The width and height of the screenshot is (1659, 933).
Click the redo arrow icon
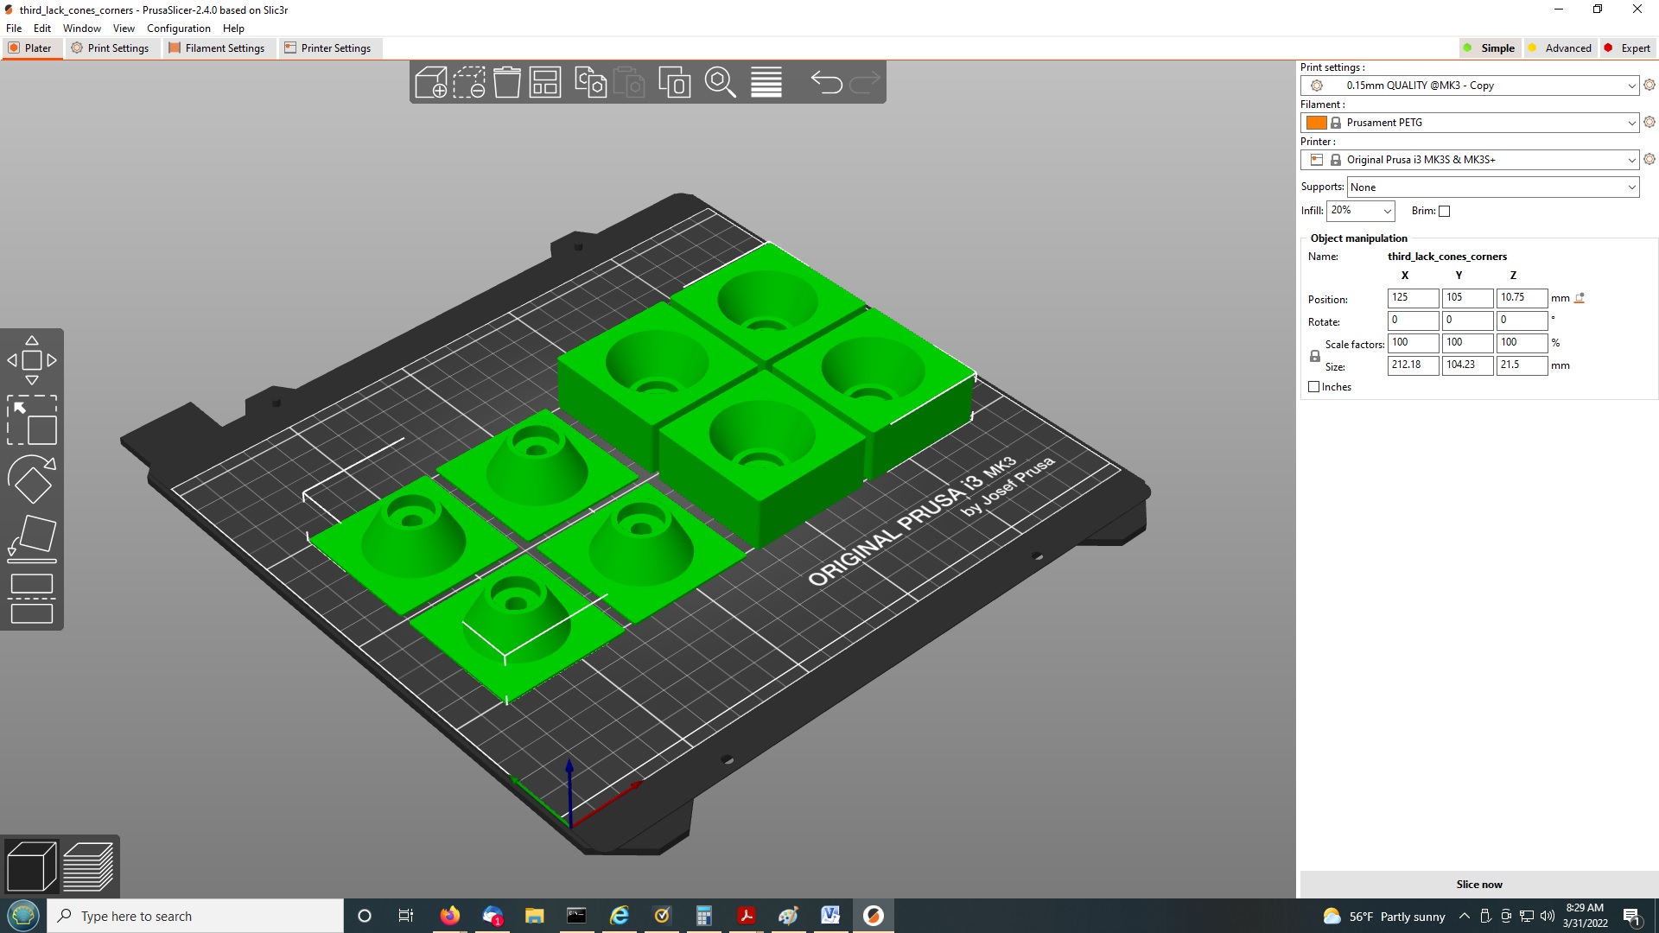click(866, 82)
